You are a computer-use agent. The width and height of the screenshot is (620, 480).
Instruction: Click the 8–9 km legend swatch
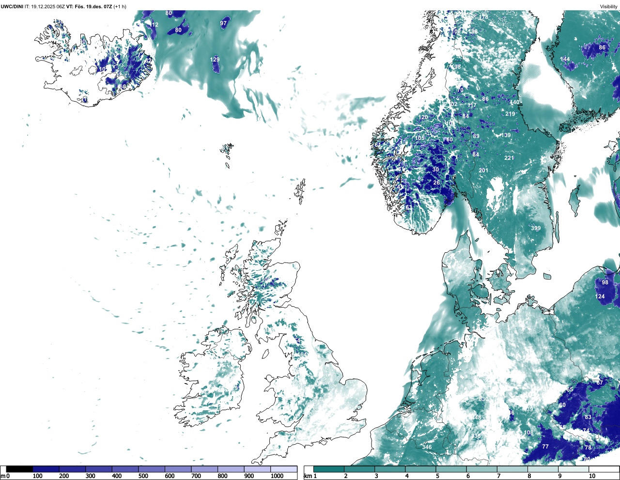[542, 469]
